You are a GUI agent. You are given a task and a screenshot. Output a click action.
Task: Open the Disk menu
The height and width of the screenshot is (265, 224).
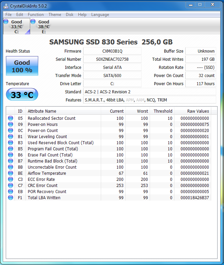[x=70, y=15]
